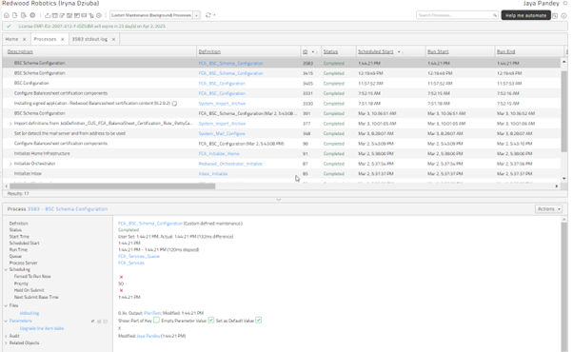Sort by Description column header
Viewport: 573px width, 352px height.
point(20,52)
